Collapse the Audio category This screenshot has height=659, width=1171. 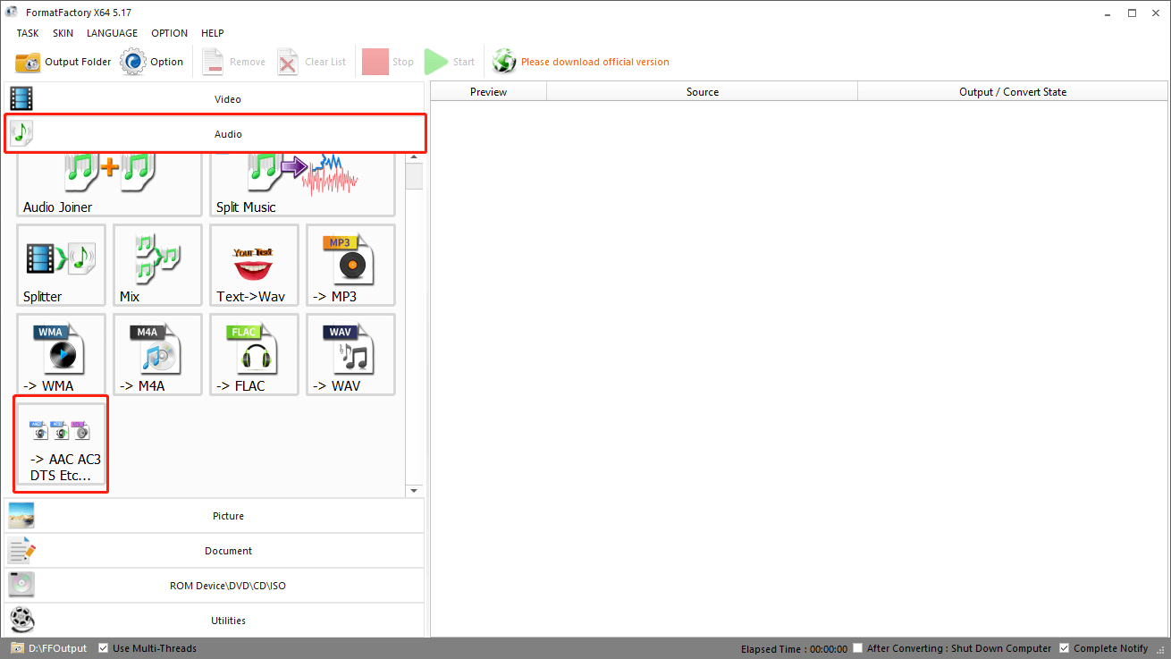215,133
